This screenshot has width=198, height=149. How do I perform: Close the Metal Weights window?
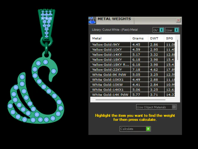click(178, 20)
